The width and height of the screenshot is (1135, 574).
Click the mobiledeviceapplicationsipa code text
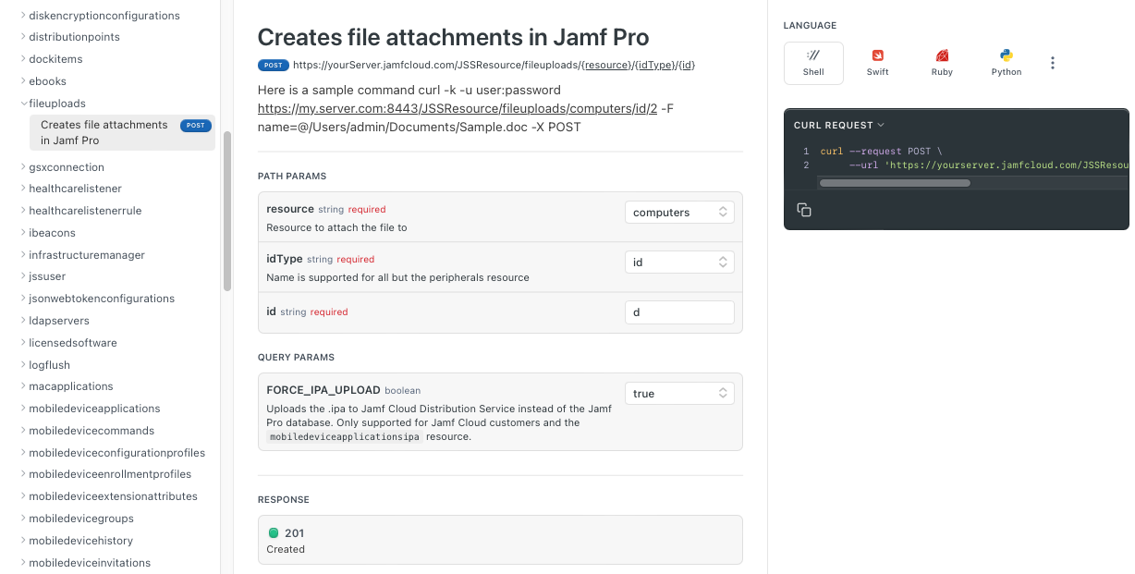tap(345, 437)
